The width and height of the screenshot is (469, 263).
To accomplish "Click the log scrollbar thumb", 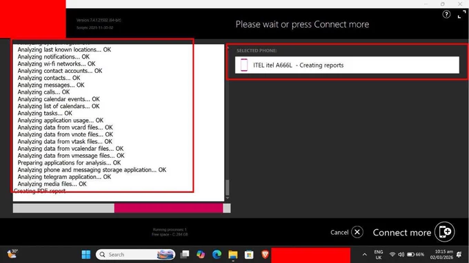I will click(228, 187).
